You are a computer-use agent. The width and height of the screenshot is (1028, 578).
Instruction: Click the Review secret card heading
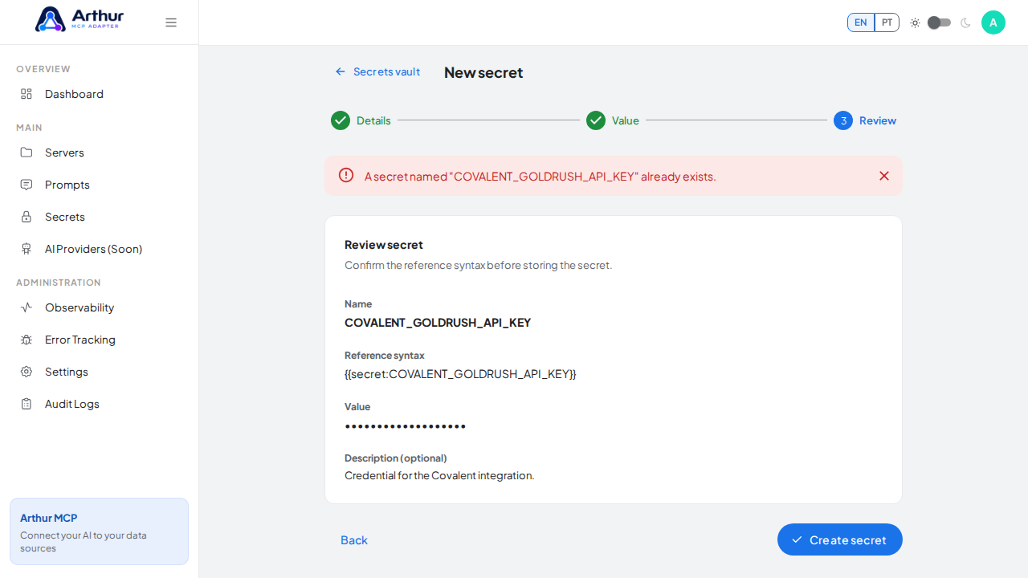pos(384,245)
